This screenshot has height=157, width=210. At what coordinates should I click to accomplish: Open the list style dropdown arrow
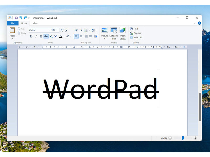(89, 30)
